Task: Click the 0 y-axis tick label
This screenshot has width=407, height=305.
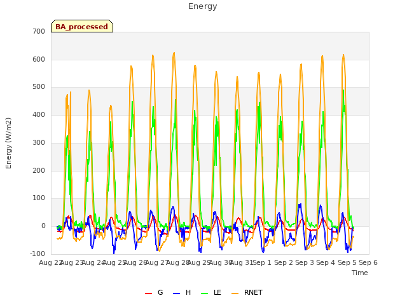Action: click(x=43, y=226)
